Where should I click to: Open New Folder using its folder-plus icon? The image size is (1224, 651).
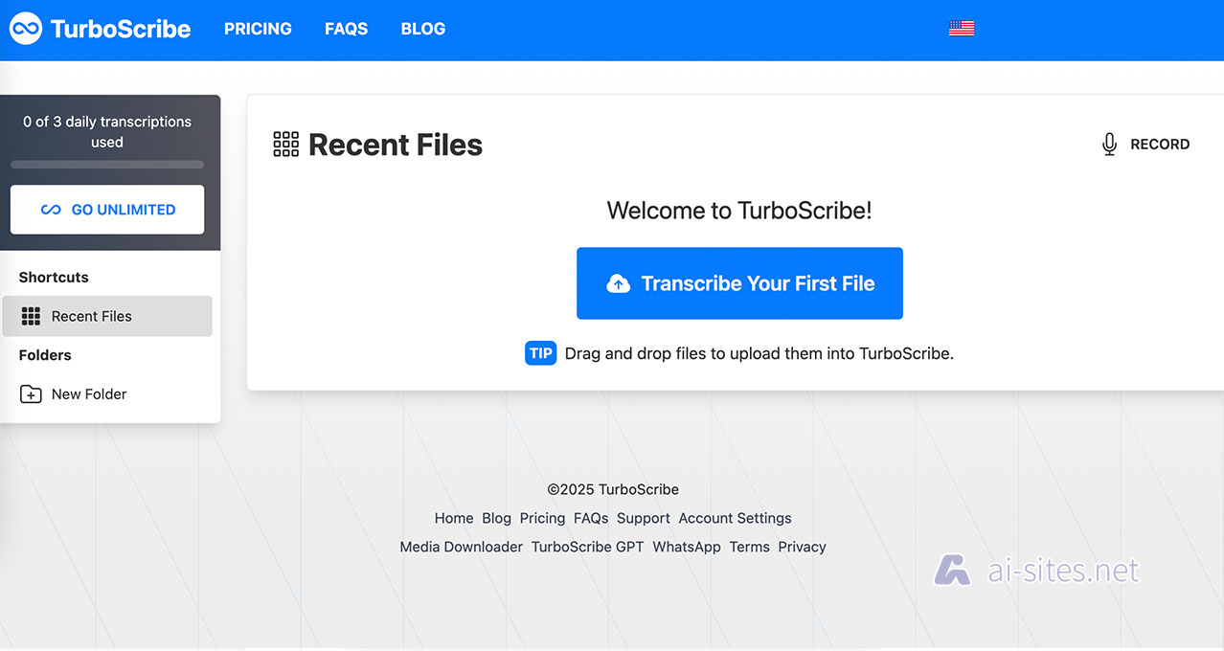(30, 393)
